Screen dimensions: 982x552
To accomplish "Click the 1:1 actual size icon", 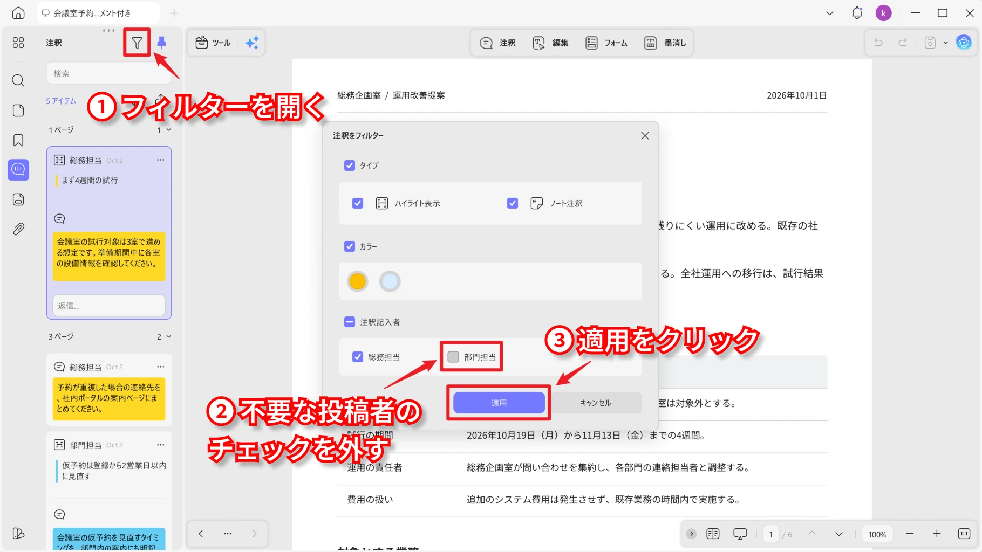I will click(x=964, y=534).
